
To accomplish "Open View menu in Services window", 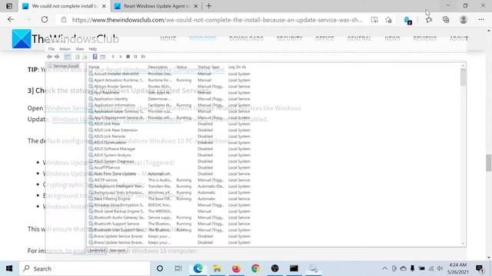I will point(80,49).
